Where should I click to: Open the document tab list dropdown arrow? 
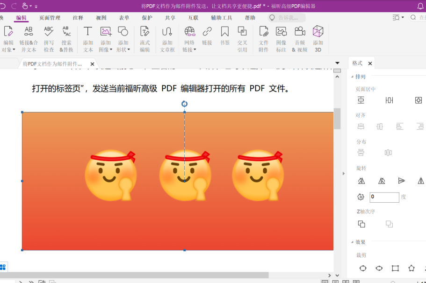338,63
